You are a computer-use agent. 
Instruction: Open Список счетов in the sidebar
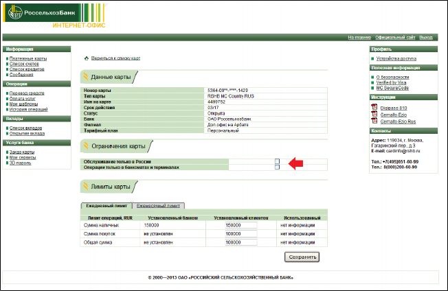pyautogui.click(x=24, y=64)
